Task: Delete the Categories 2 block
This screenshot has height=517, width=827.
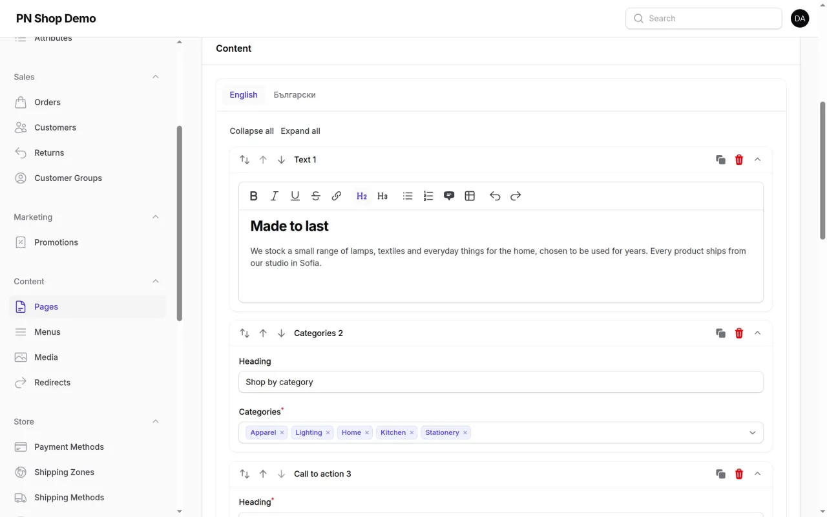Action: (x=739, y=333)
